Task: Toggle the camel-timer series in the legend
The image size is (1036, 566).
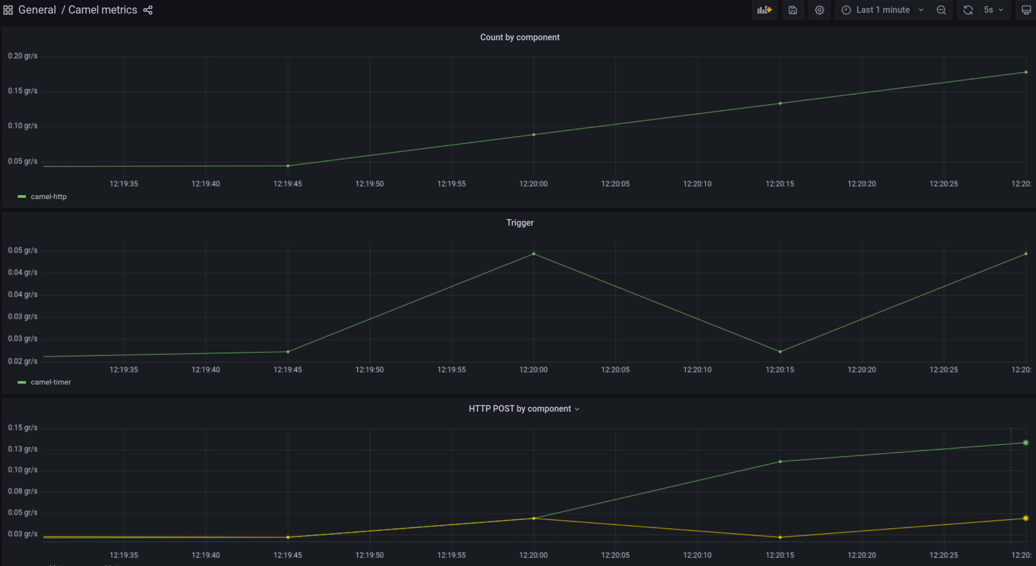Action: [x=51, y=382]
